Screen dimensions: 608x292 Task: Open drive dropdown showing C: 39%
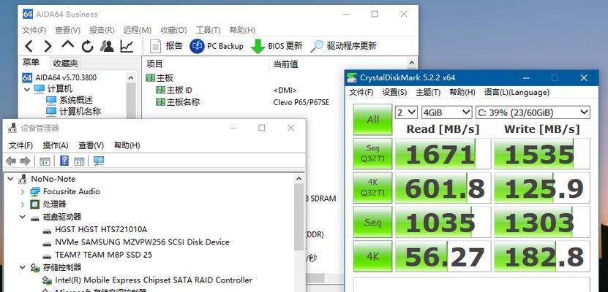(x=533, y=112)
